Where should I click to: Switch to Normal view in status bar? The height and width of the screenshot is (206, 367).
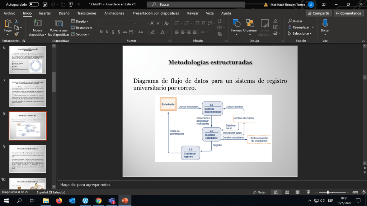[x=276, y=192]
